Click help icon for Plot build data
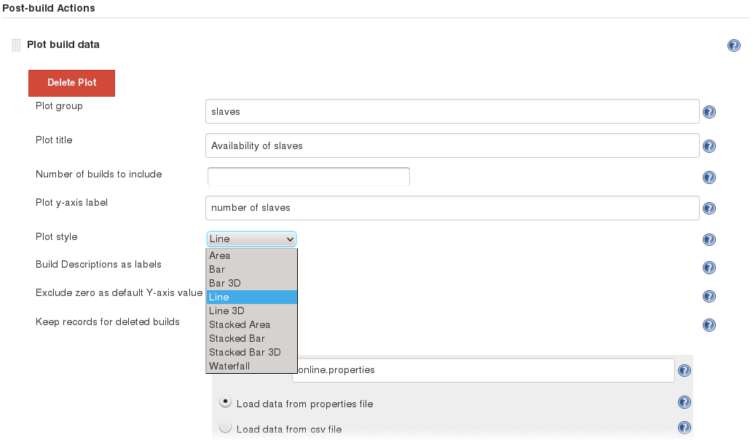The width and height of the screenshot is (753, 440). pos(734,46)
